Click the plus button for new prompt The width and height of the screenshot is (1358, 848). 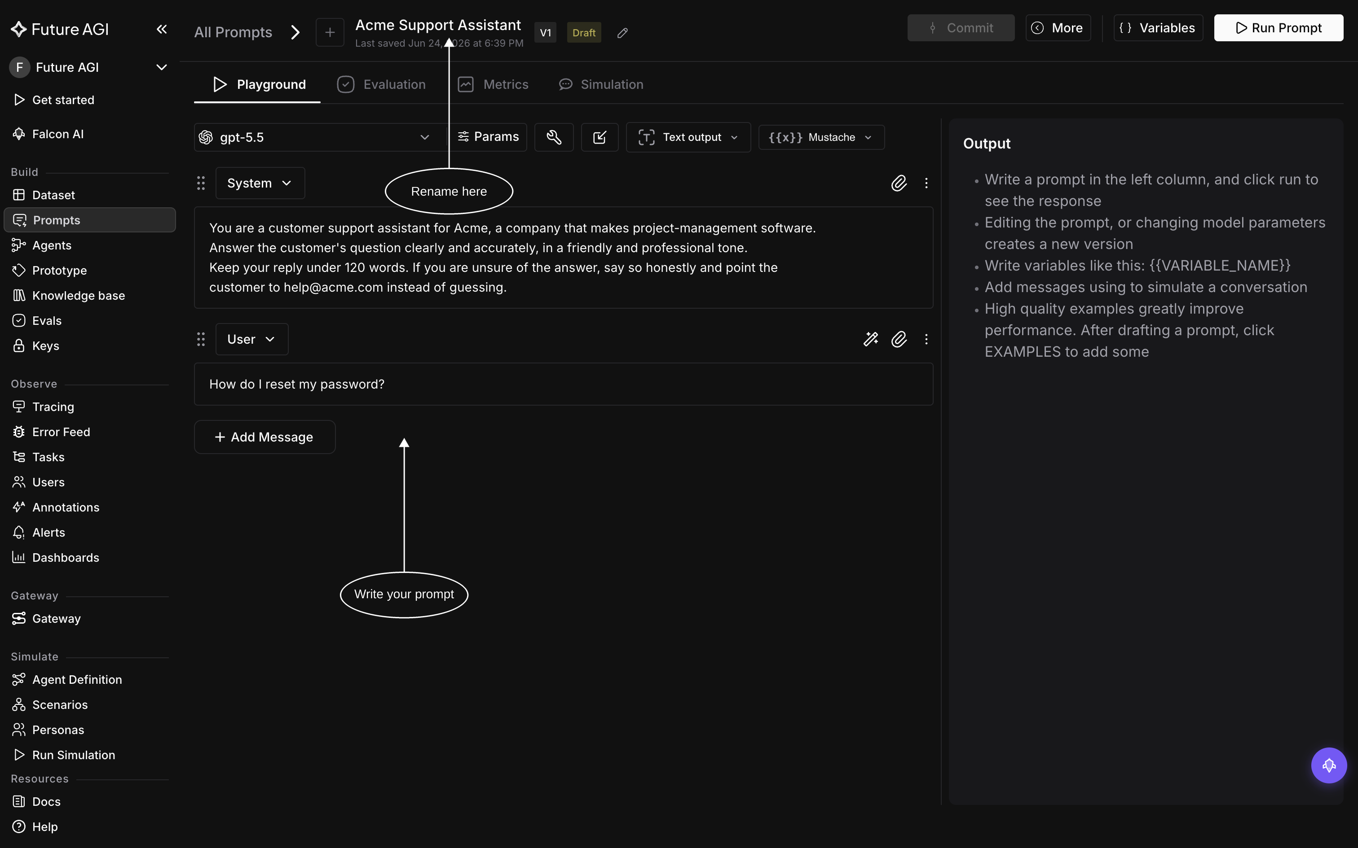click(330, 32)
